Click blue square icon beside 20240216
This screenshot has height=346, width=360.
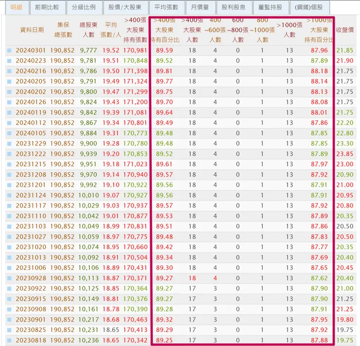pos(9,71)
